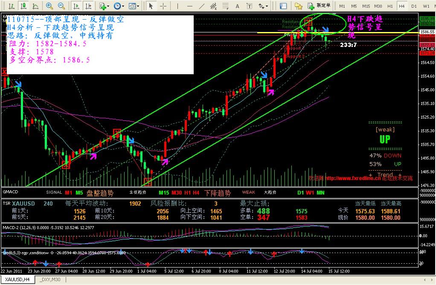Open the XAUUSD,H4 chart tab
436x285 pixels.
[17, 279]
